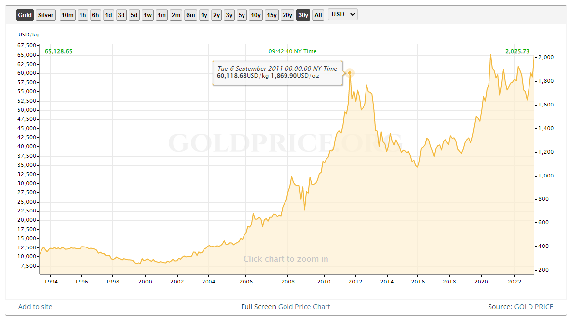Viewport: 570px width, 318px height.
Task: Set chart range to 10m
Action: click(x=67, y=15)
